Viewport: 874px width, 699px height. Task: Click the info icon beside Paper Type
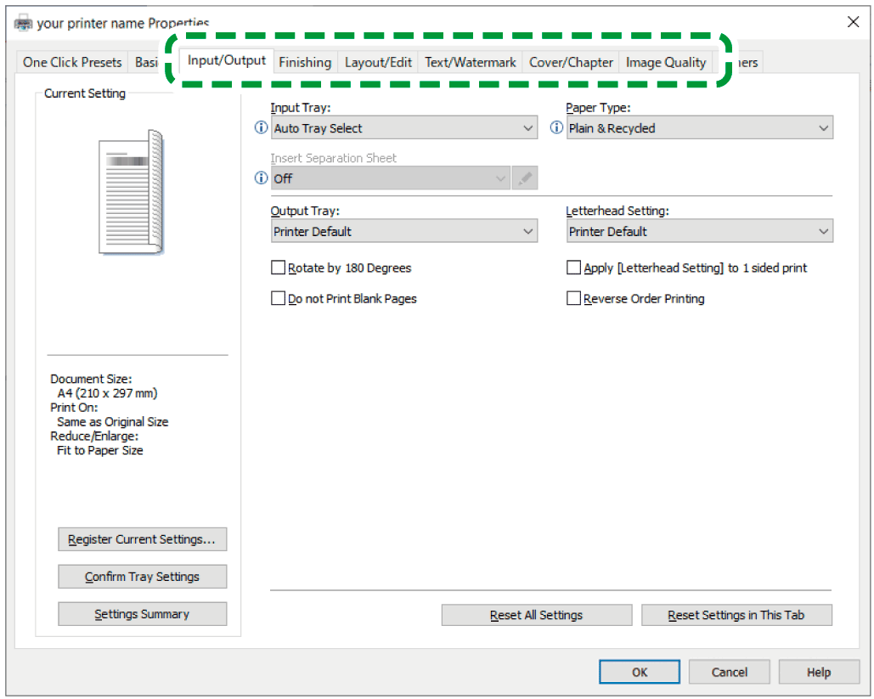point(556,128)
